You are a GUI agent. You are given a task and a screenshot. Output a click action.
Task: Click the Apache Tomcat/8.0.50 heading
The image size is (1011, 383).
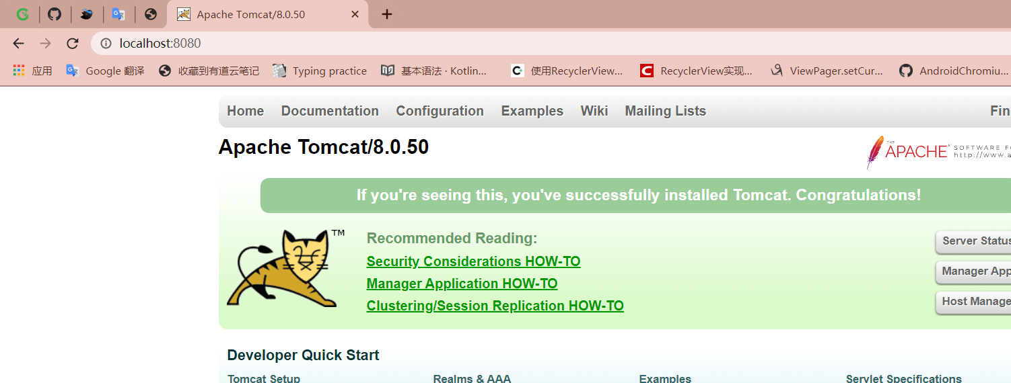324,147
